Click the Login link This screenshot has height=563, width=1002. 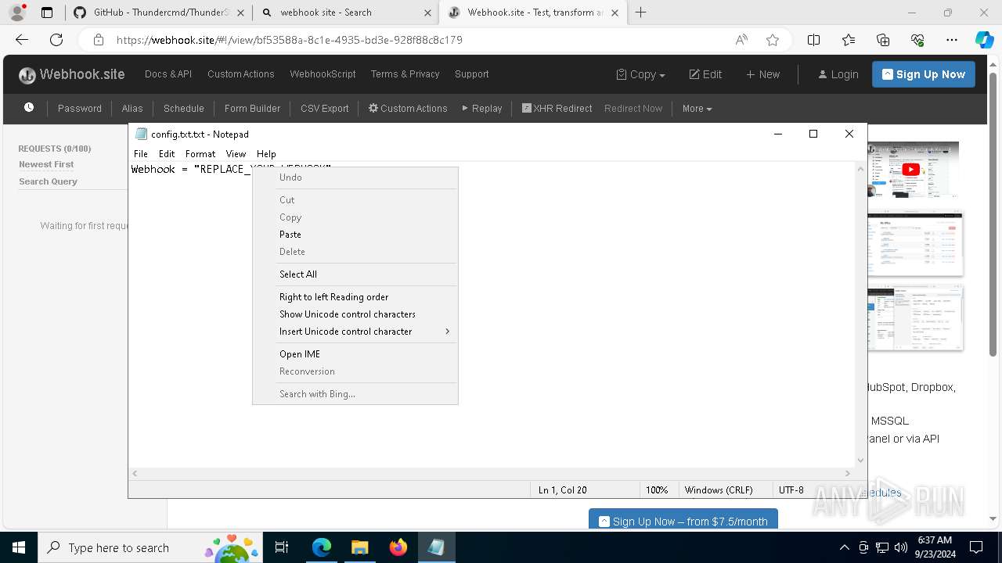[x=838, y=74]
